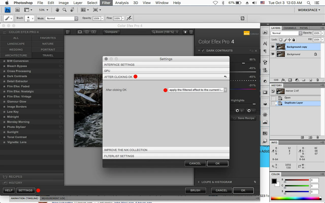Adjust the 80 % slider handle

(243, 63)
